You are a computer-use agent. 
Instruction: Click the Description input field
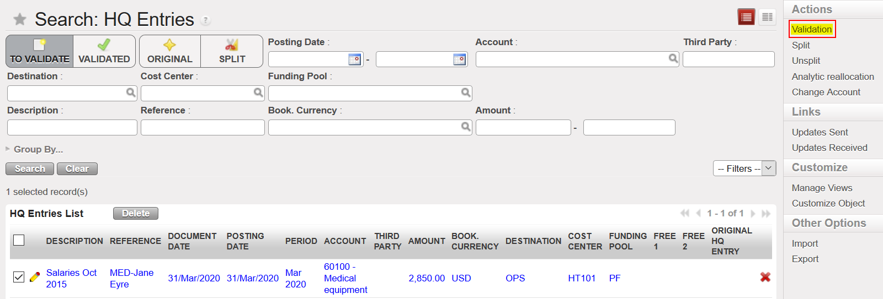click(72, 128)
